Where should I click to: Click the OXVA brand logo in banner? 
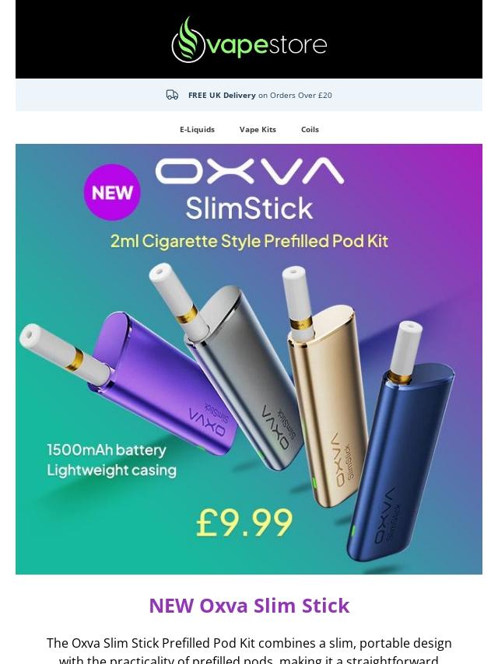point(250,171)
